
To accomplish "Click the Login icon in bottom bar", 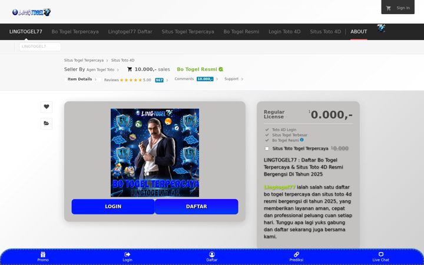I will click(x=127, y=254).
